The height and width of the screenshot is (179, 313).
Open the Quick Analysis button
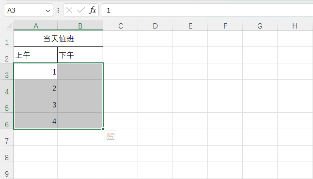(110, 136)
